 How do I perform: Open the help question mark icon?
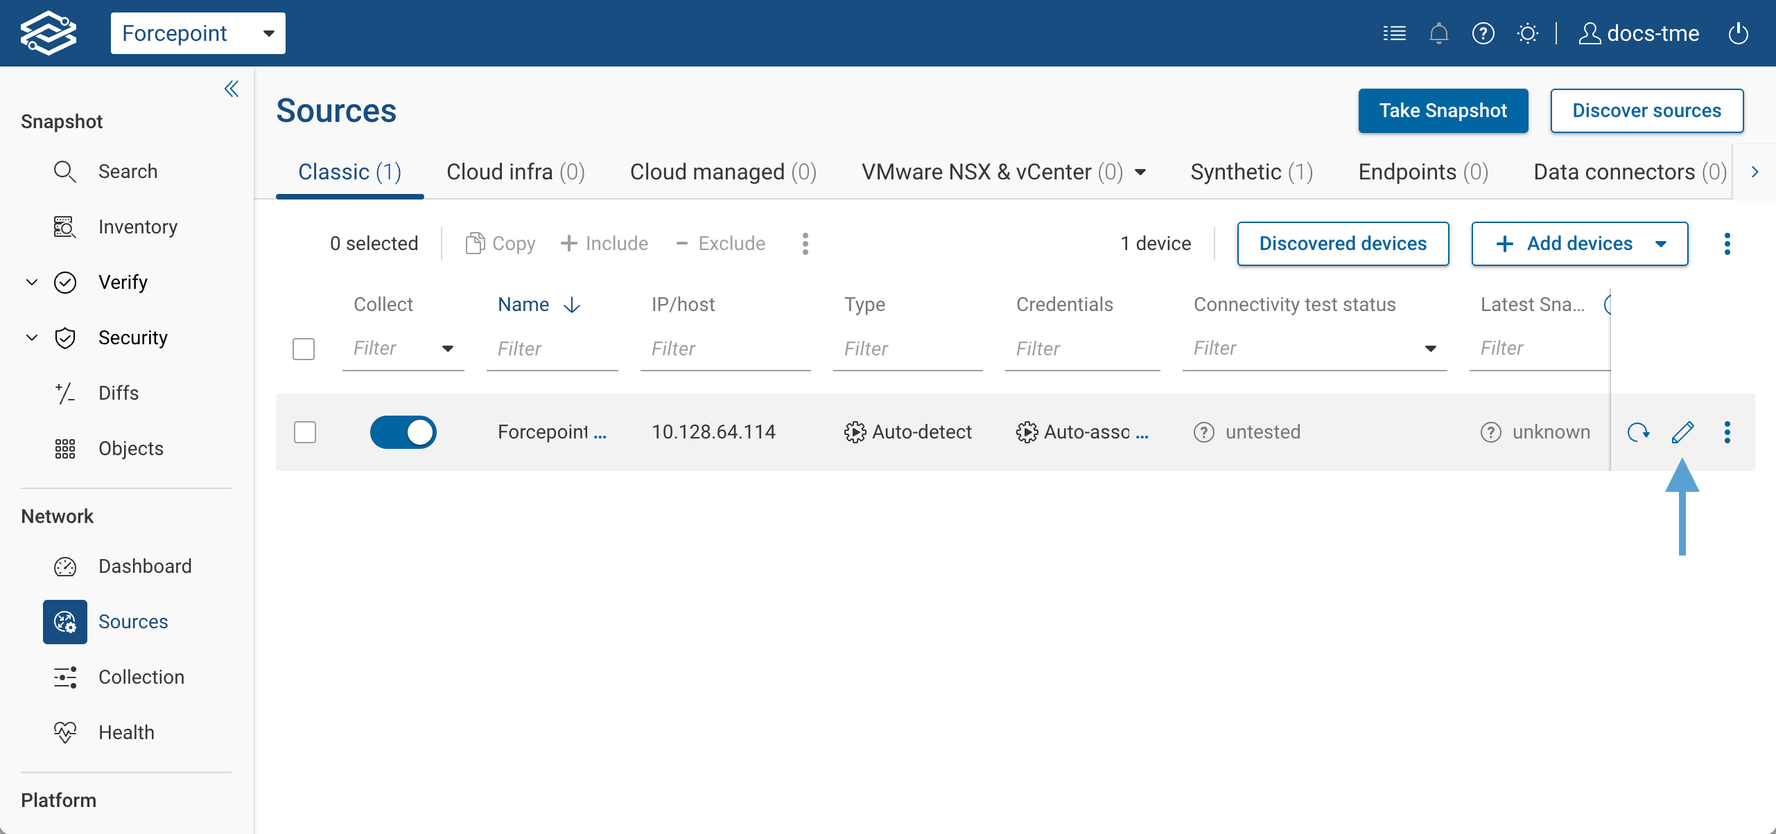click(1483, 33)
